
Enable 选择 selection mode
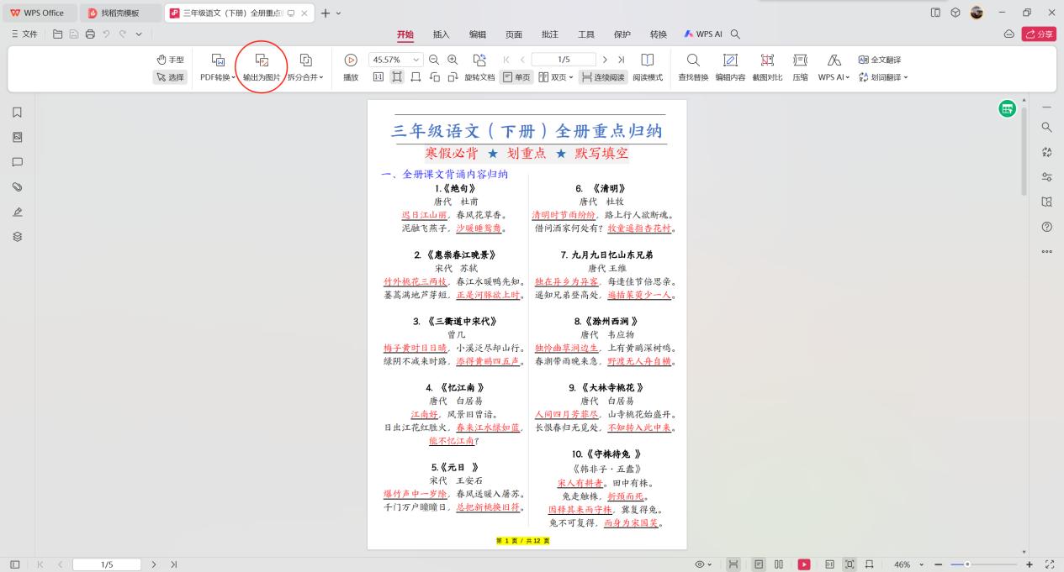point(169,76)
